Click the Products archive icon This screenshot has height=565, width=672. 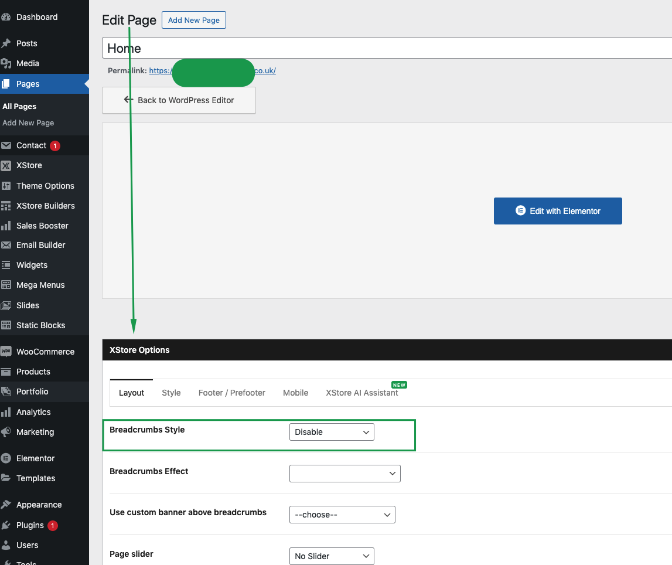coord(6,372)
